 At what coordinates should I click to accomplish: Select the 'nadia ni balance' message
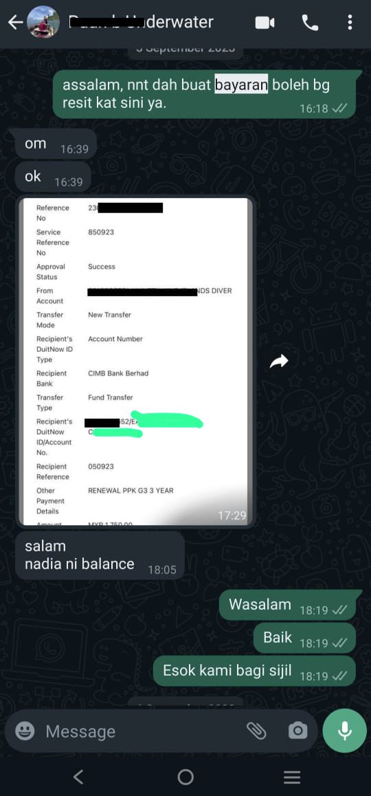(100, 555)
